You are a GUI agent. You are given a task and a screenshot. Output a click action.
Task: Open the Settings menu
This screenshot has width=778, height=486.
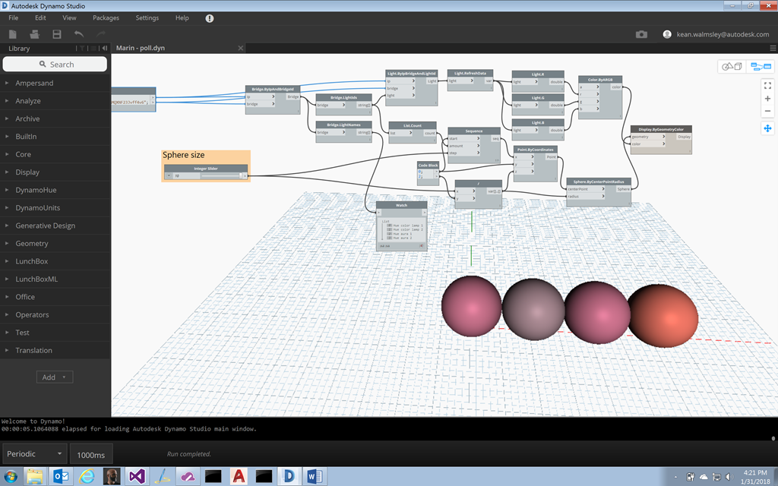click(147, 17)
